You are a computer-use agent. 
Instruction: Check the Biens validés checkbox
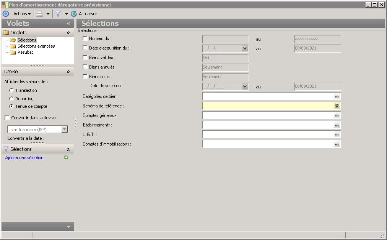(85, 57)
